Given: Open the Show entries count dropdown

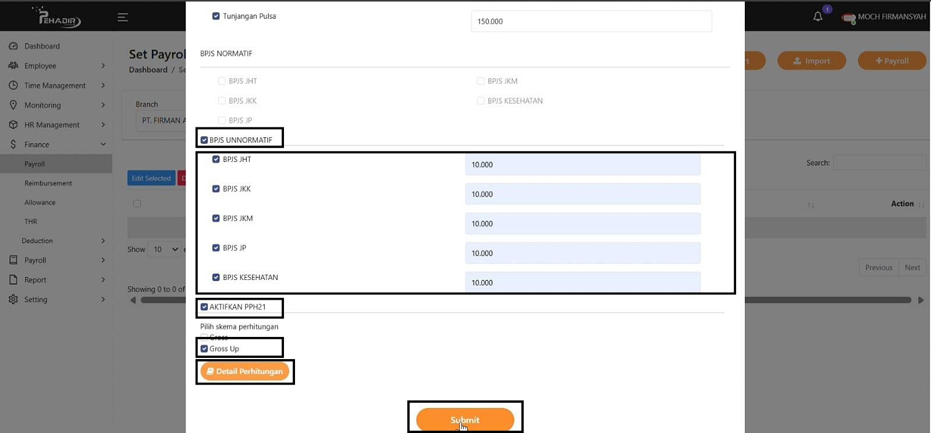Looking at the screenshot, I should tap(164, 250).
